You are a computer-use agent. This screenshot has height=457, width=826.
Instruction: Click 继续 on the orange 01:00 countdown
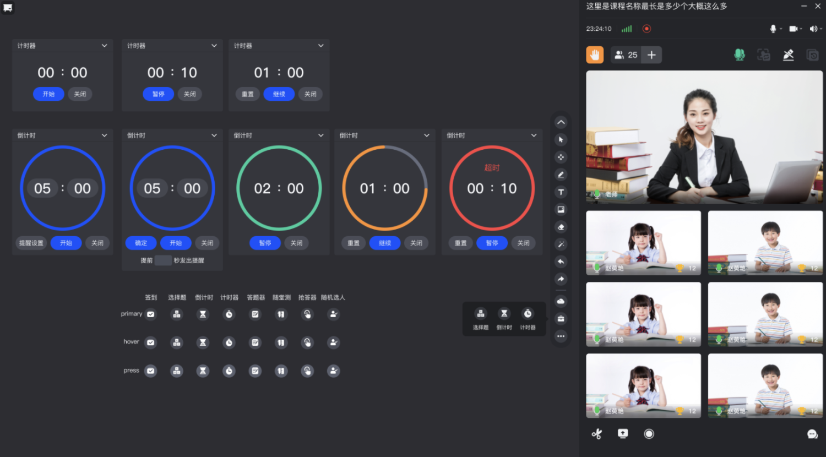click(385, 243)
